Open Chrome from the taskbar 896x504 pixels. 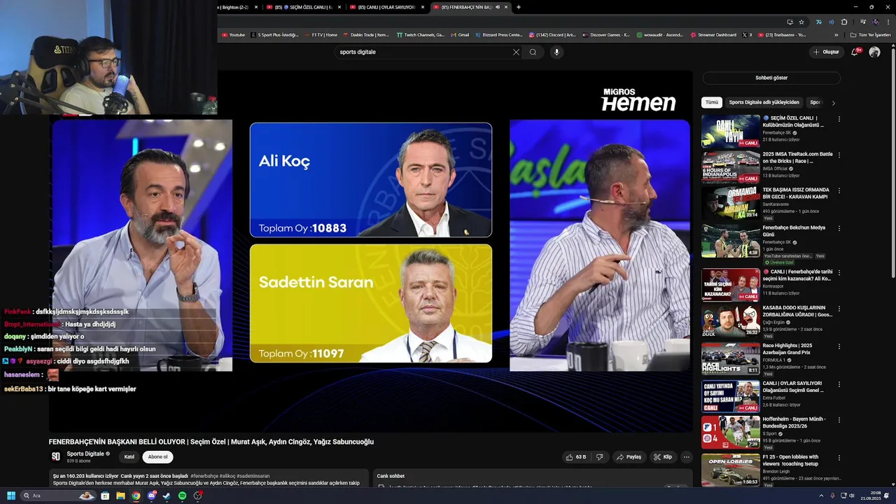(x=136, y=496)
